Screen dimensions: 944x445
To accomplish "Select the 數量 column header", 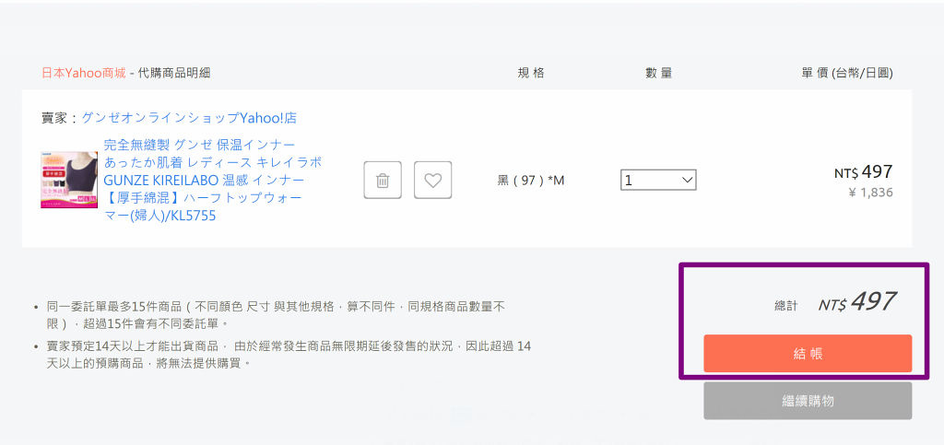I will (x=658, y=73).
